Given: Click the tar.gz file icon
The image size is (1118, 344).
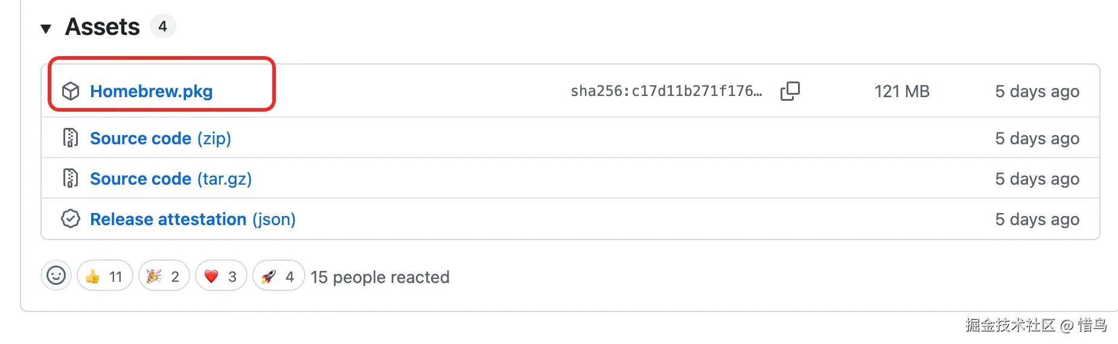Looking at the screenshot, I should click(x=71, y=179).
